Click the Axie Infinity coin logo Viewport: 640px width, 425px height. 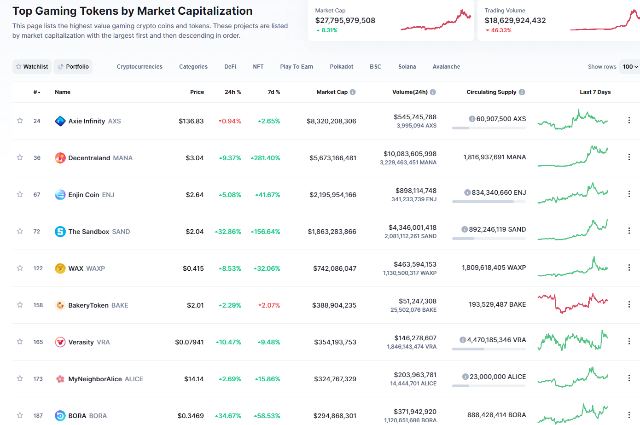click(x=60, y=121)
